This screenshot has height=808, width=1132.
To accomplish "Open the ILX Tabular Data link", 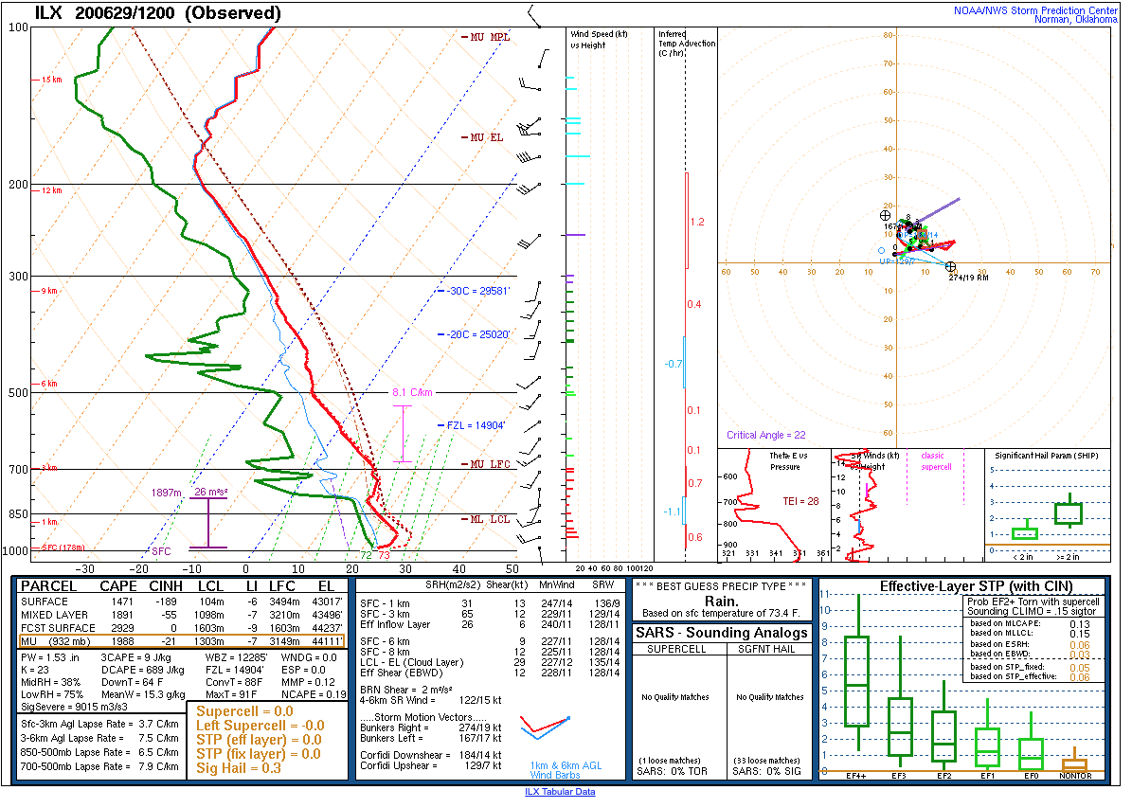I will (x=560, y=791).
